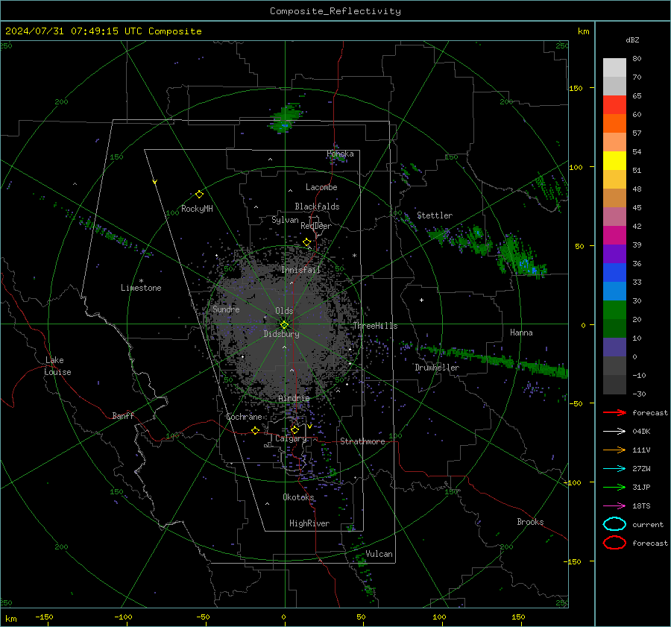Click the yellow diamond marker near Cochrane
Viewport: 671px width, 627px height.
[256, 430]
